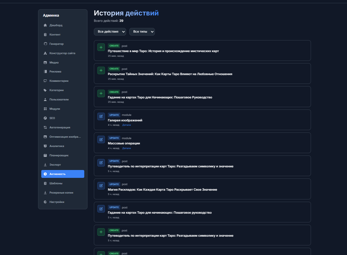Open the Все действия filter dropdown

coord(110,32)
